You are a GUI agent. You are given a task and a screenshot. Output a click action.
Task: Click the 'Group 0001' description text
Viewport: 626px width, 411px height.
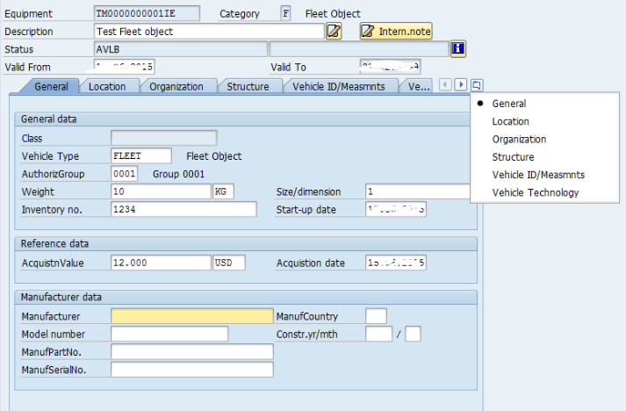[x=178, y=174]
